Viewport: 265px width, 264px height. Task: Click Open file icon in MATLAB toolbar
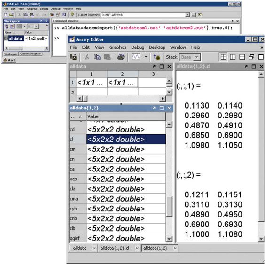(x=11, y=15)
